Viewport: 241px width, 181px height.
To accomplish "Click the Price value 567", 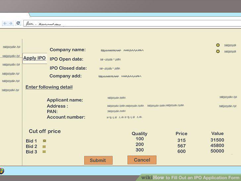I will [181, 146].
